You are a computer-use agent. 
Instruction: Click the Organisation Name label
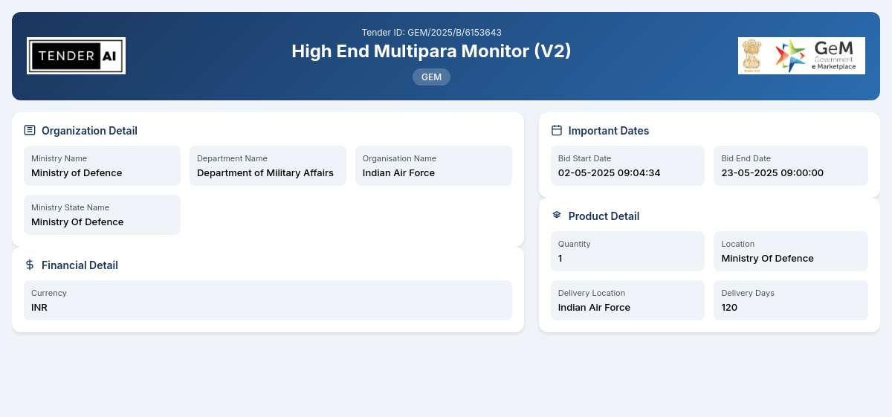[399, 158]
